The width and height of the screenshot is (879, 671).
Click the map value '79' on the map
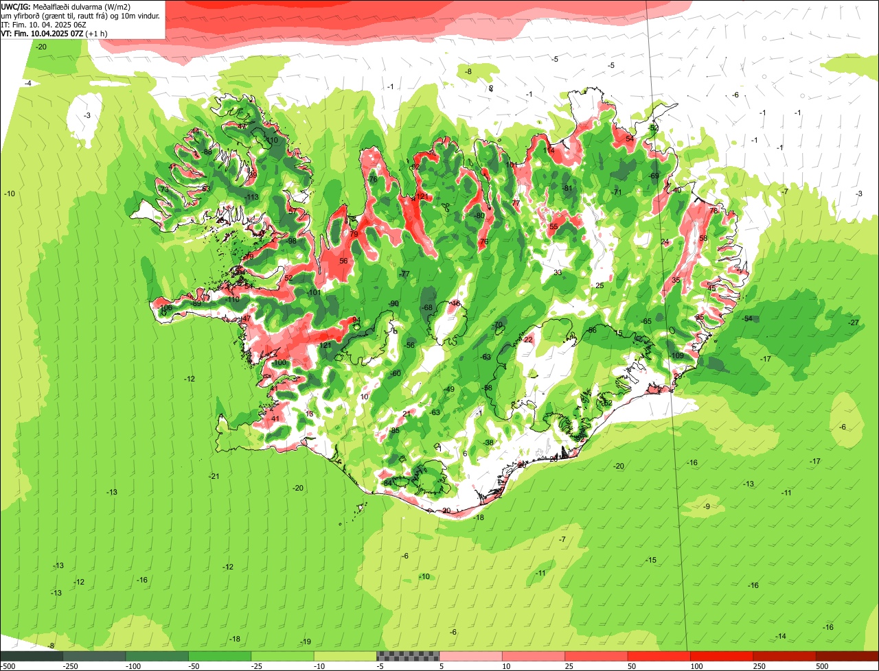point(354,234)
